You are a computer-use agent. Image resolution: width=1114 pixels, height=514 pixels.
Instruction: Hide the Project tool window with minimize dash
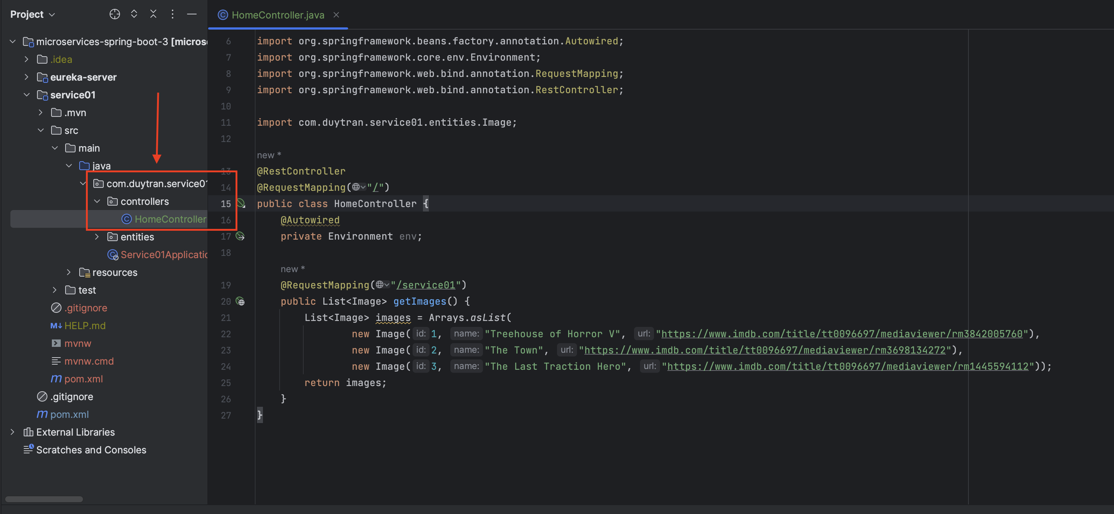point(191,14)
